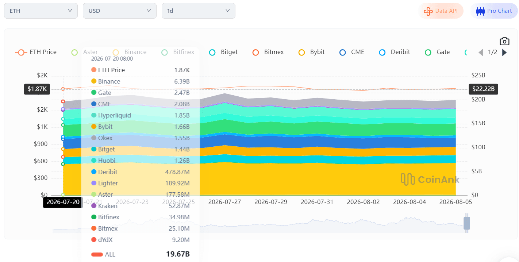
Task: Click the $1.87K price axis tag
Action: click(x=37, y=89)
